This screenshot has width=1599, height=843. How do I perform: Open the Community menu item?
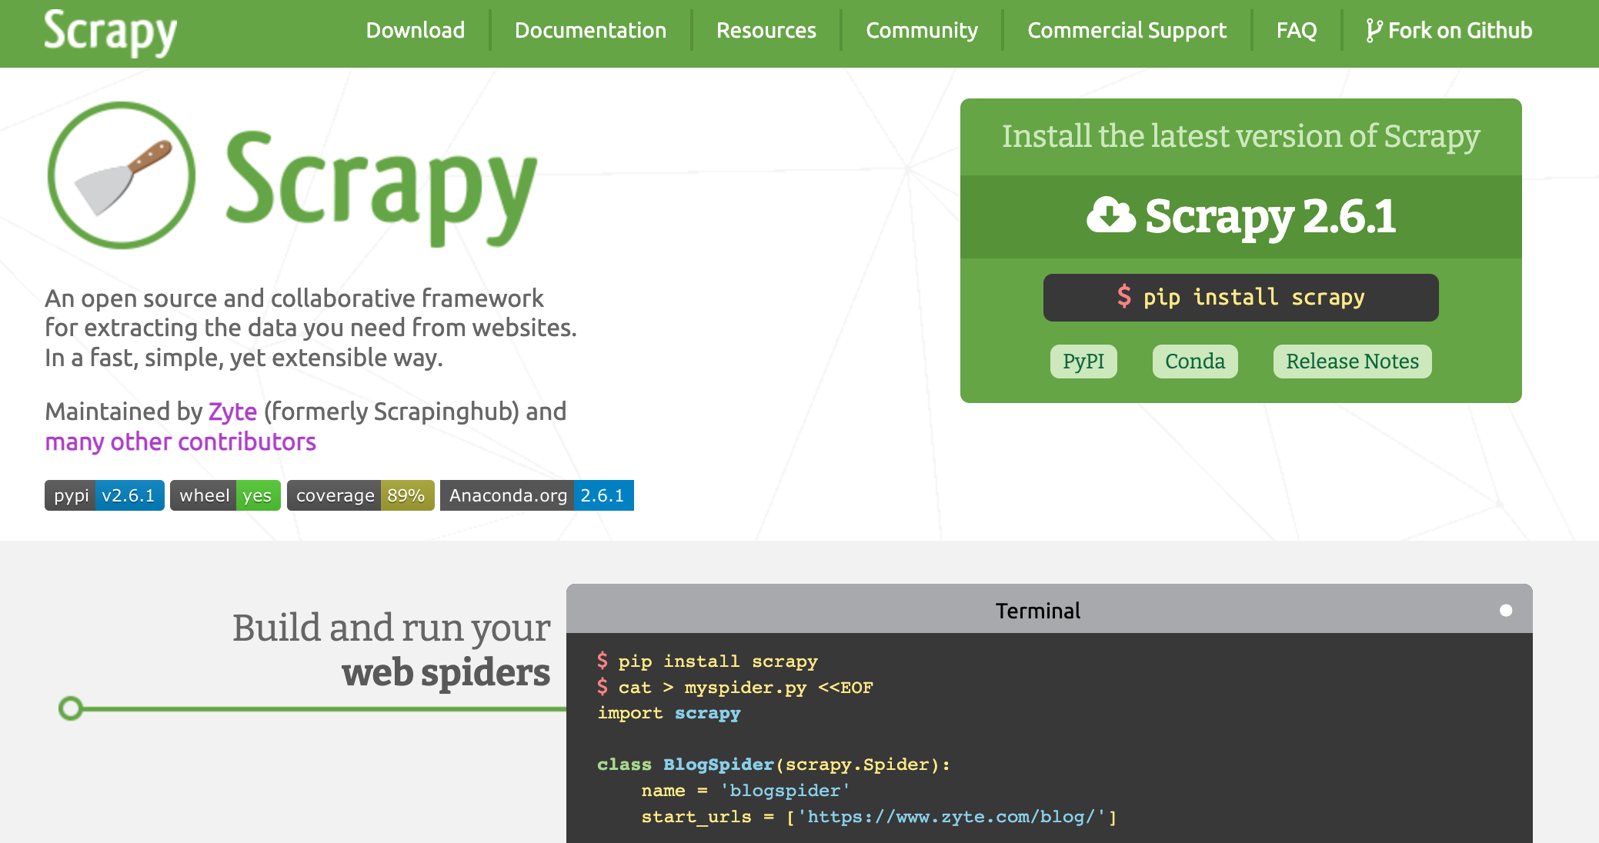pyautogui.click(x=921, y=31)
